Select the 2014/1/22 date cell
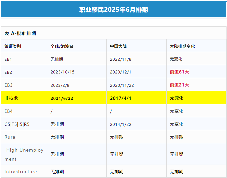Image resolution: width=227 pixels, height=178 pixels. click(121, 124)
